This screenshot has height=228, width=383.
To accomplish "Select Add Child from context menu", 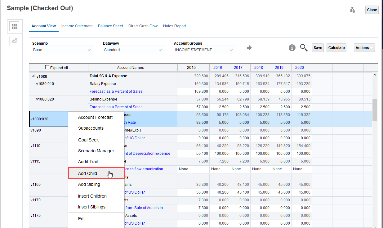I will click(x=87, y=173).
